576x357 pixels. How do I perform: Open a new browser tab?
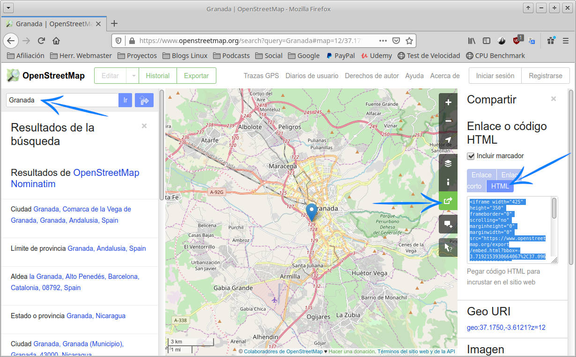114,23
